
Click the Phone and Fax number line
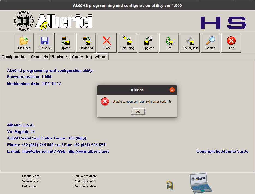point(56,145)
